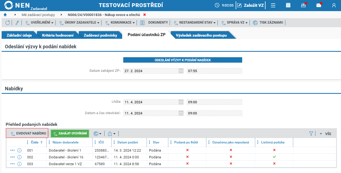Open column menu dots for Listinná podoba
The height and width of the screenshot is (173, 341).
(x=258, y=142)
